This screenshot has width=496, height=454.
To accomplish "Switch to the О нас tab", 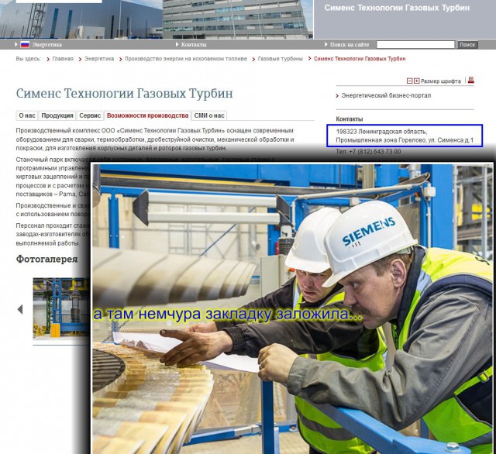I will (x=27, y=115).
